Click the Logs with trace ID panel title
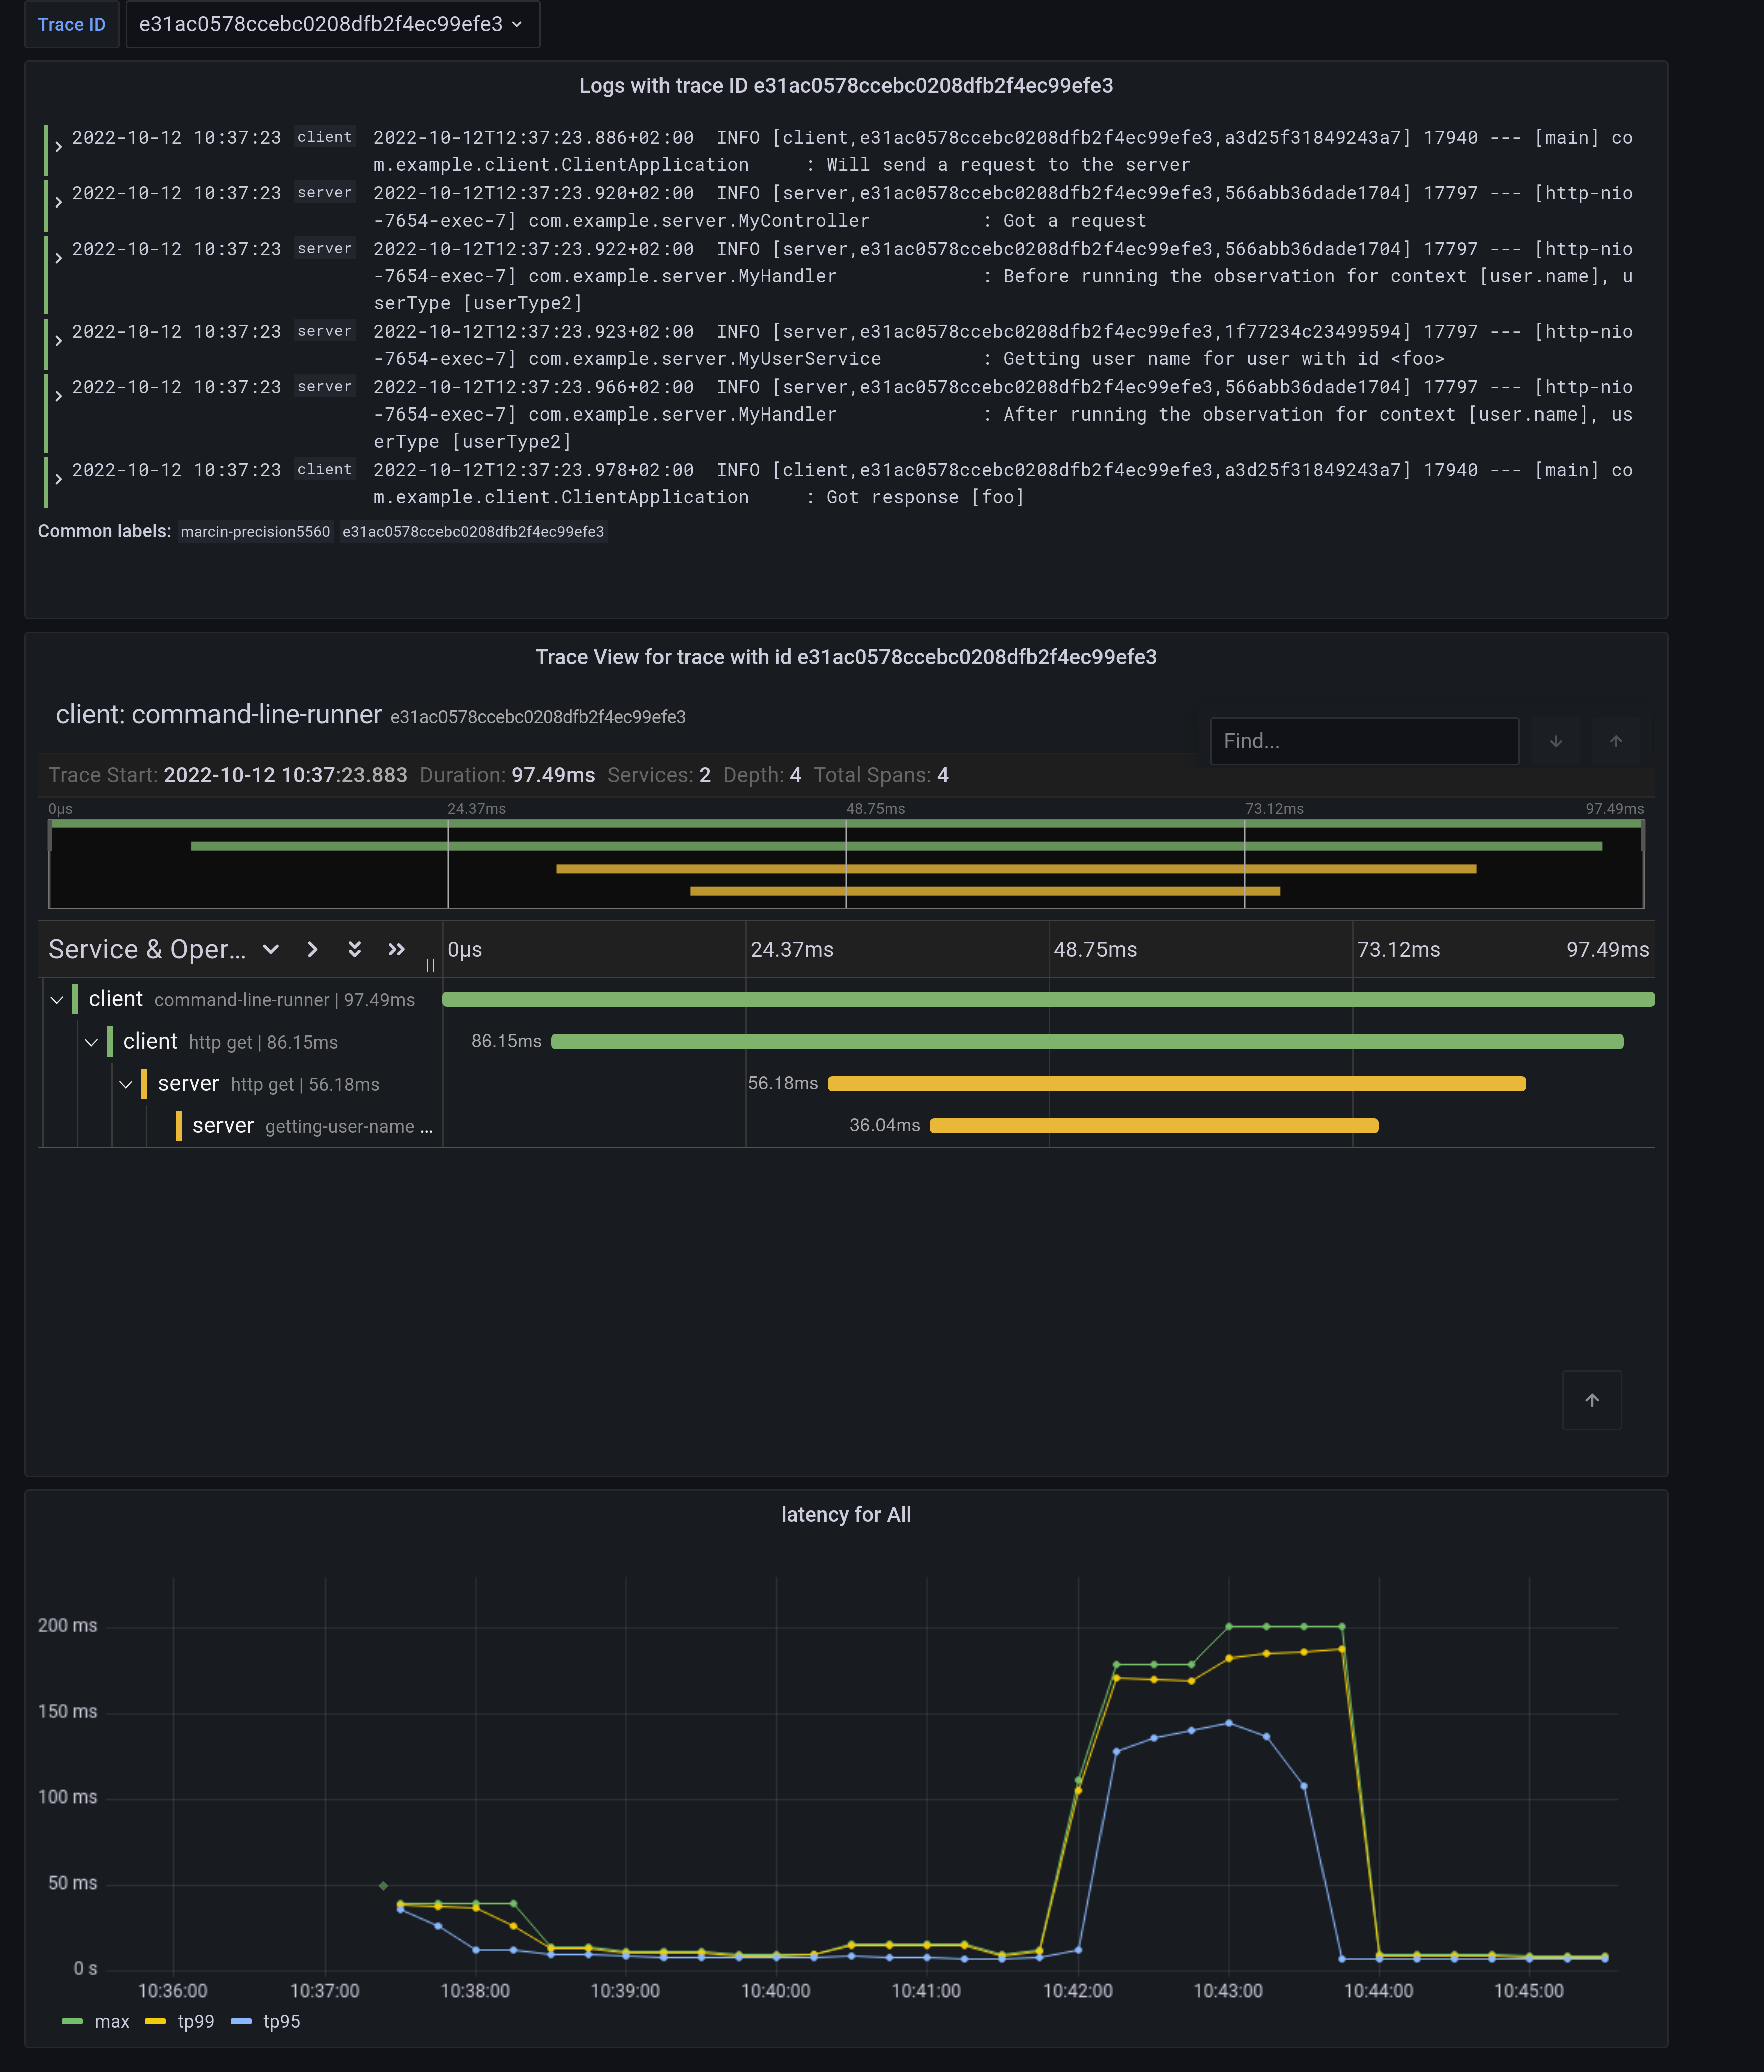The image size is (1764, 2072). click(845, 86)
